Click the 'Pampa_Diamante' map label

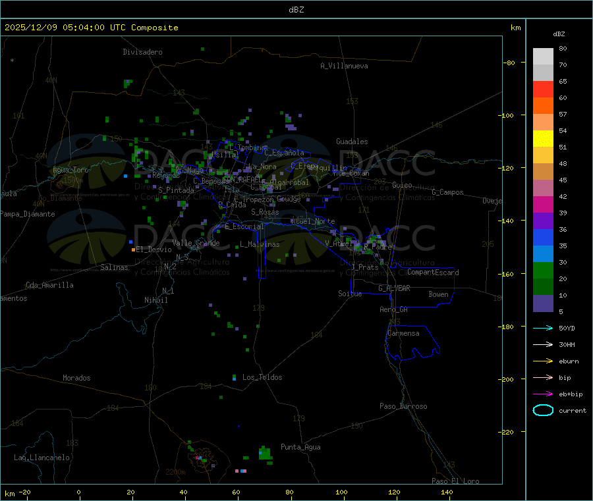coord(28,214)
